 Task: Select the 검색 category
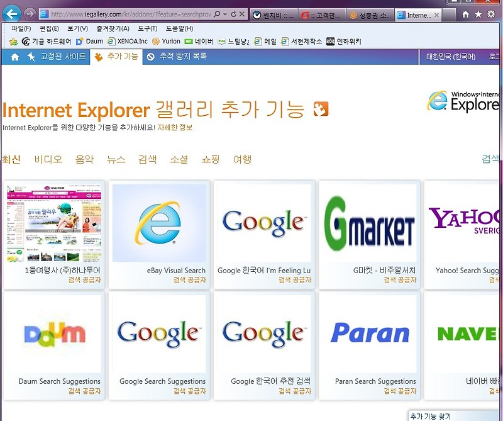click(x=147, y=159)
